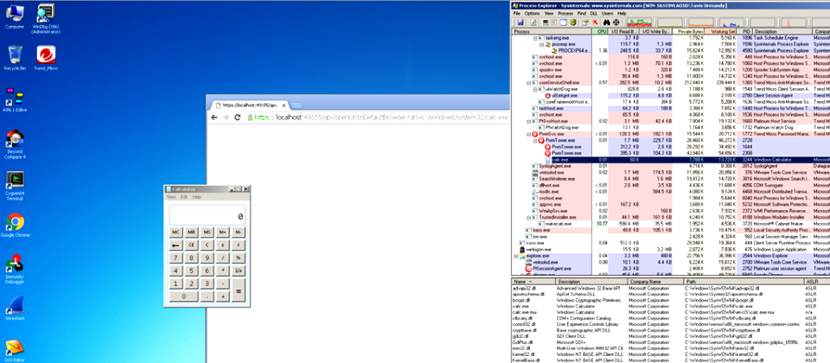Collapse the coreServiceShell.exe tree node
The height and width of the screenshot is (363, 830).
click(530, 83)
